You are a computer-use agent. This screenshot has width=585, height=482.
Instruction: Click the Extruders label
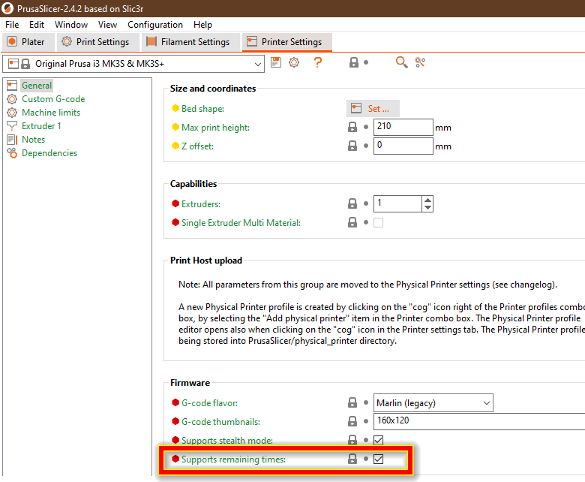click(x=201, y=204)
